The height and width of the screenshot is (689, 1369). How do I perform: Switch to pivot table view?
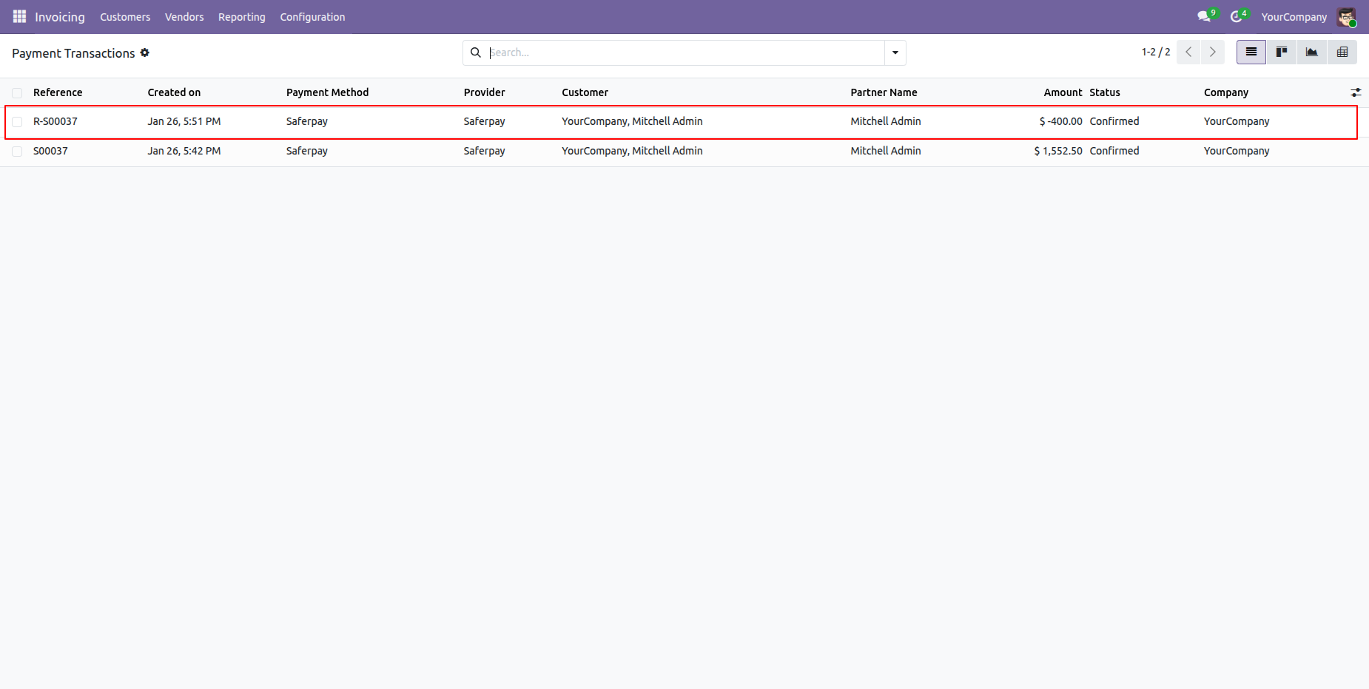[1342, 52]
